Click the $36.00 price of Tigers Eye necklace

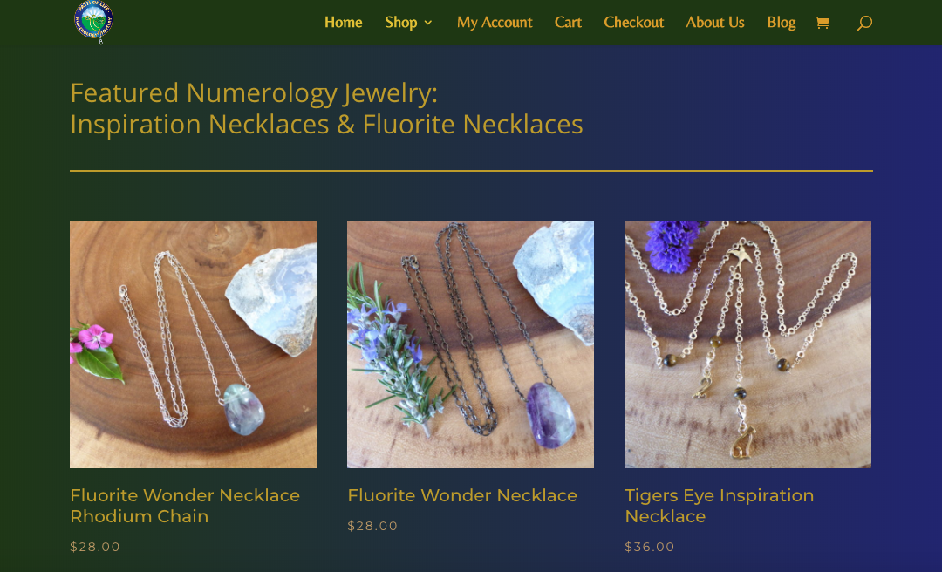[x=650, y=547]
